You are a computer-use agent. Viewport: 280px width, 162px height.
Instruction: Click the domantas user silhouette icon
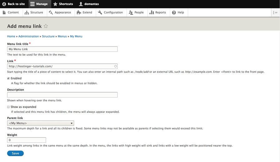81,4
